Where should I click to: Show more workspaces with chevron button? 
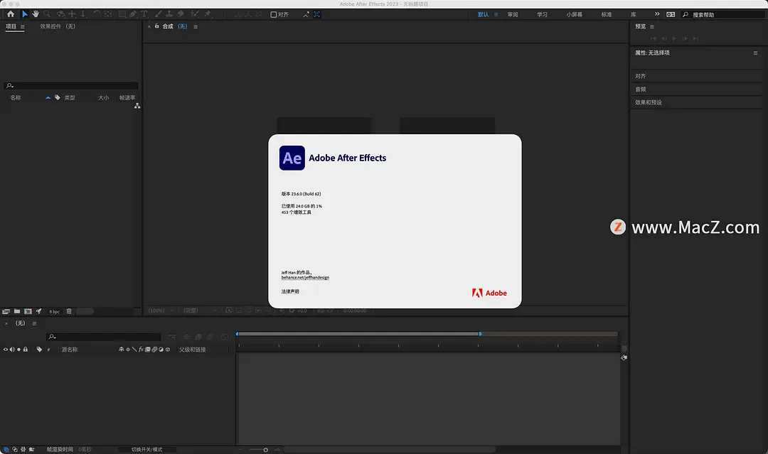pos(657,14)
